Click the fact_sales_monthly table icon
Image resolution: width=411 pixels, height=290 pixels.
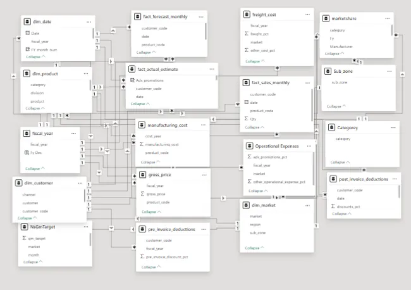(246, 83)
